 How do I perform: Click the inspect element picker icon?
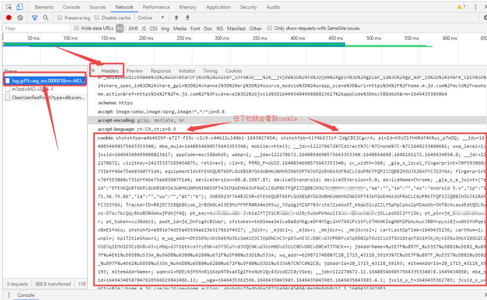click(x=8, y=7)
